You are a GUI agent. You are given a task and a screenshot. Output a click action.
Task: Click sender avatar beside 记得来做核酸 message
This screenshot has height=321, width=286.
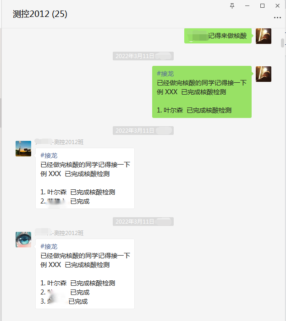pos(264,36)
